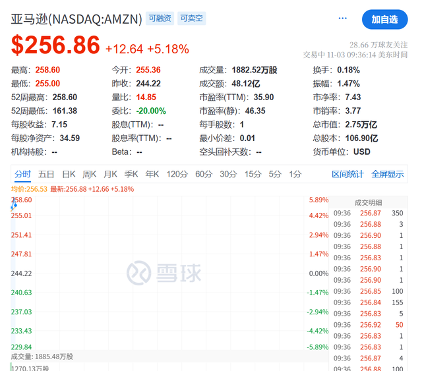
Task: Click the 全屏显示 link
Action: (x=388, y=174)
